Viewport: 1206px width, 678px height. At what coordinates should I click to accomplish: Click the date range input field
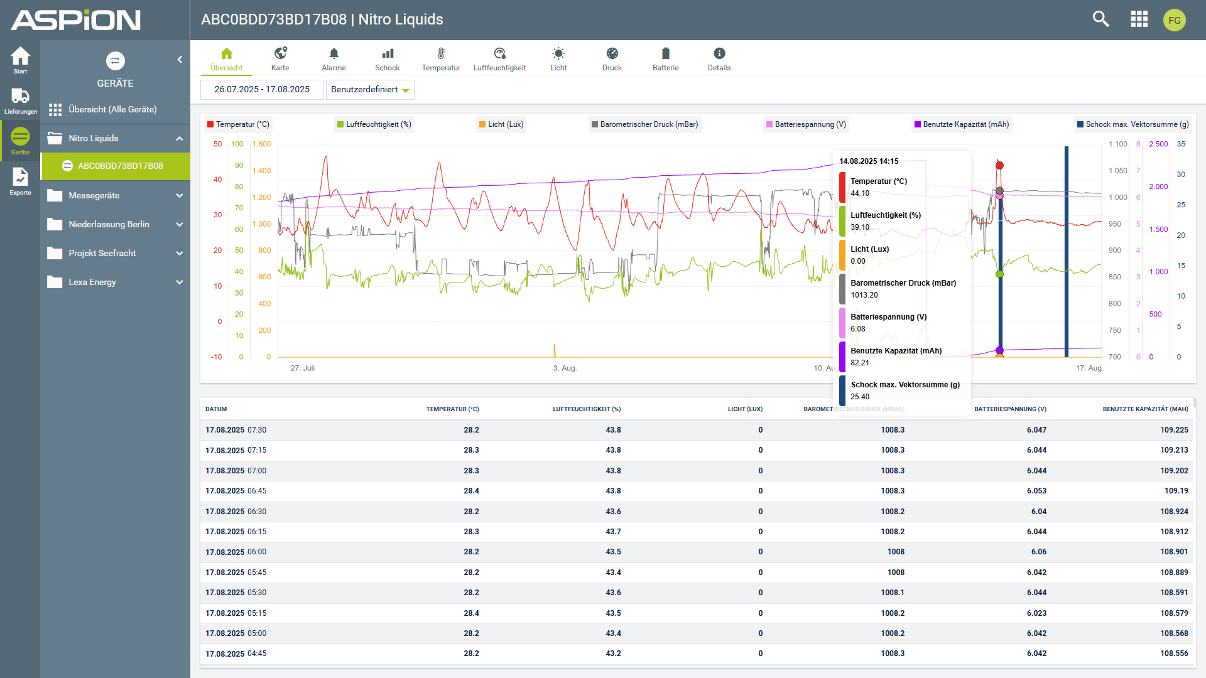262,90
